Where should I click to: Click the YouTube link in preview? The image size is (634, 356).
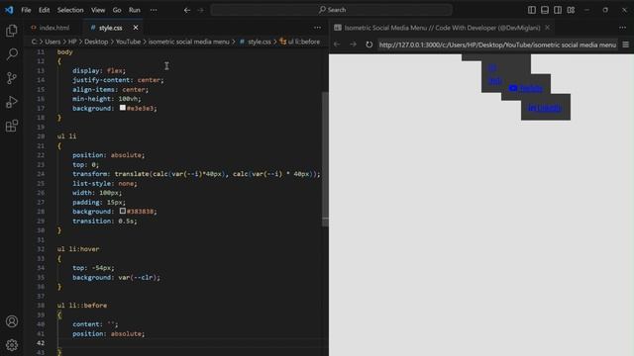point(526,88)
